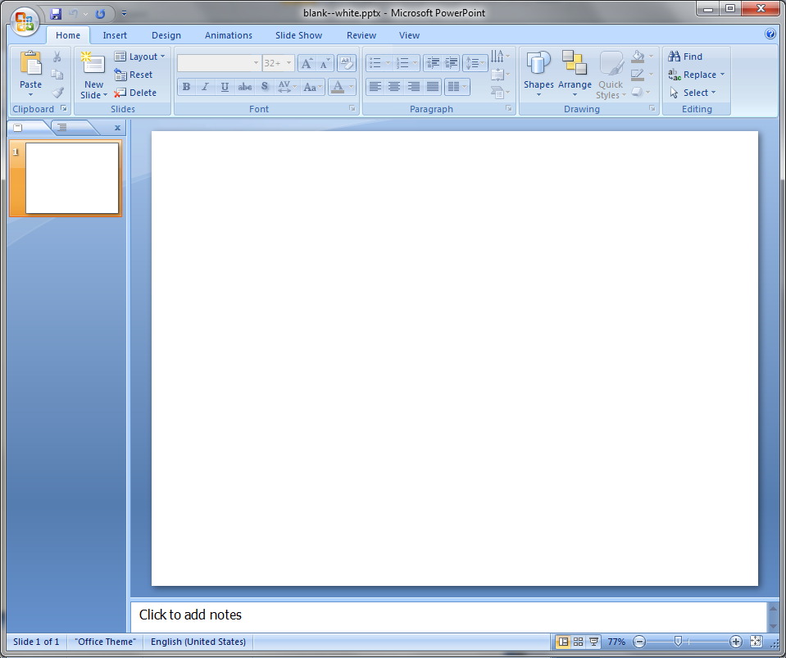Image resolution: width=786 pixels, height=658 pixels.
Task: Open PowerPoint Help question mark
Action: click(x=770, y=34)
